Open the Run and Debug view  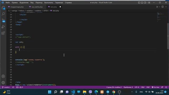click(x=3, y=27)
